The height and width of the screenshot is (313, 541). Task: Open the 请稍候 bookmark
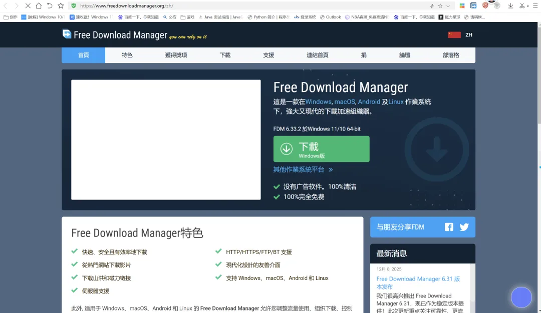pos(474,17)
